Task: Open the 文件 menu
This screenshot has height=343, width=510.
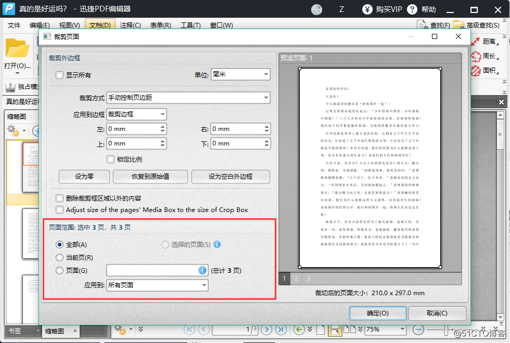Action: click(14, 25)
